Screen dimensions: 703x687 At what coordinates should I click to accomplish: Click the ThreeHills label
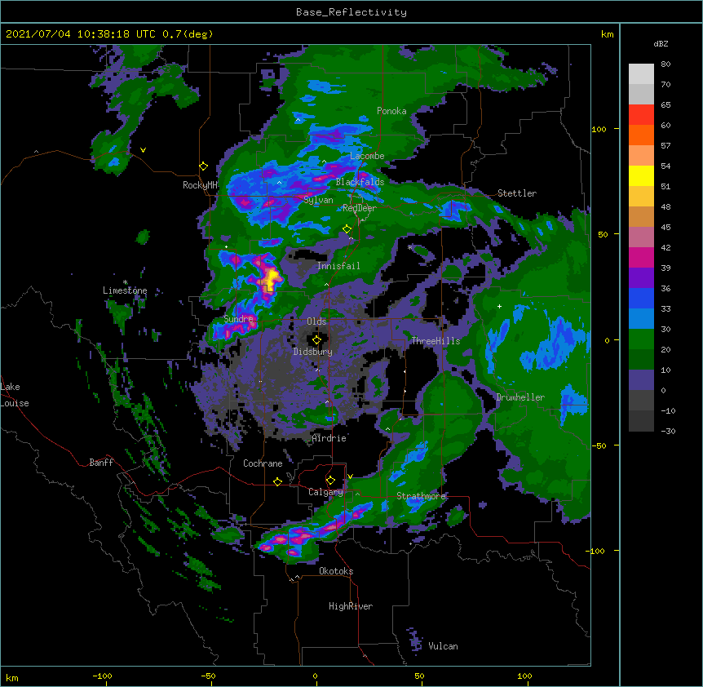pos(436,341)
